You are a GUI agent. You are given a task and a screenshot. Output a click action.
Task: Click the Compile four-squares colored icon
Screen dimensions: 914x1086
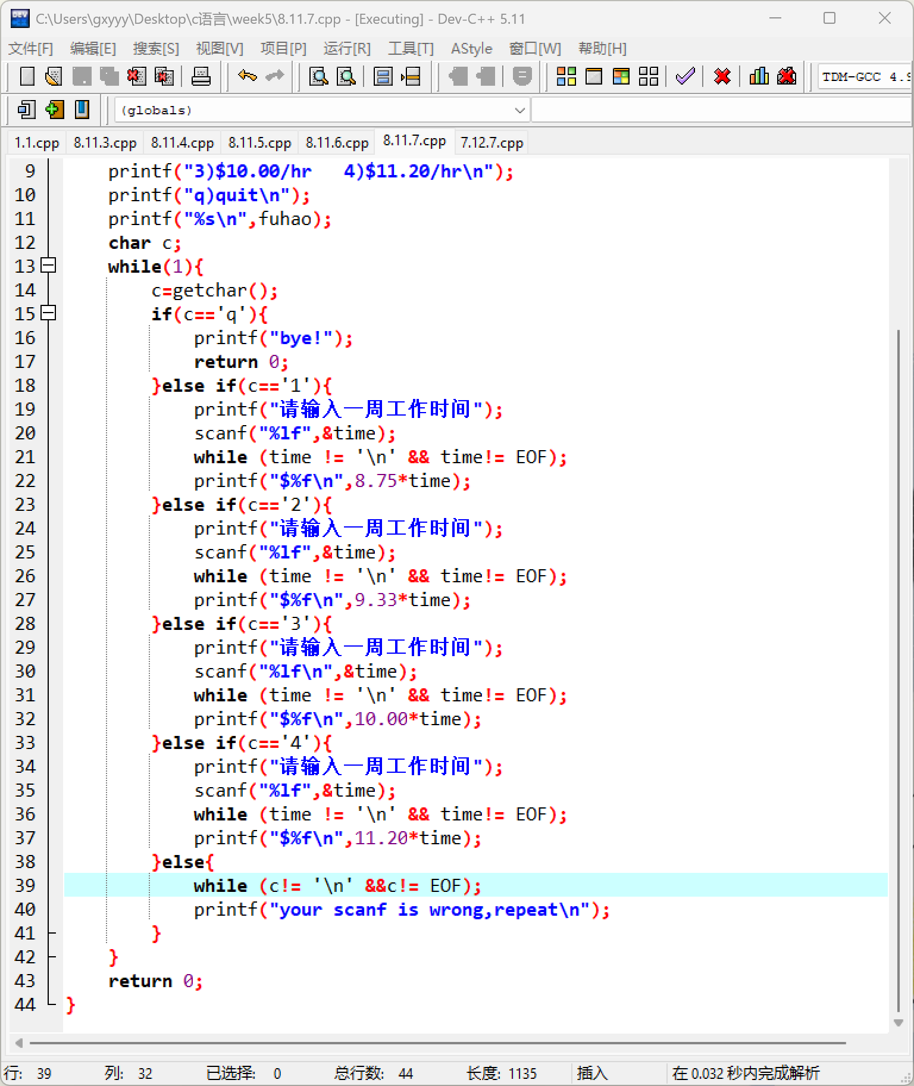coord(566,76)
